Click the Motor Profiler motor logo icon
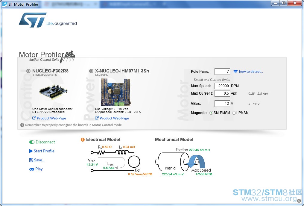The width and height of the screenshot is (304, 206). click(x=68, y=57)
